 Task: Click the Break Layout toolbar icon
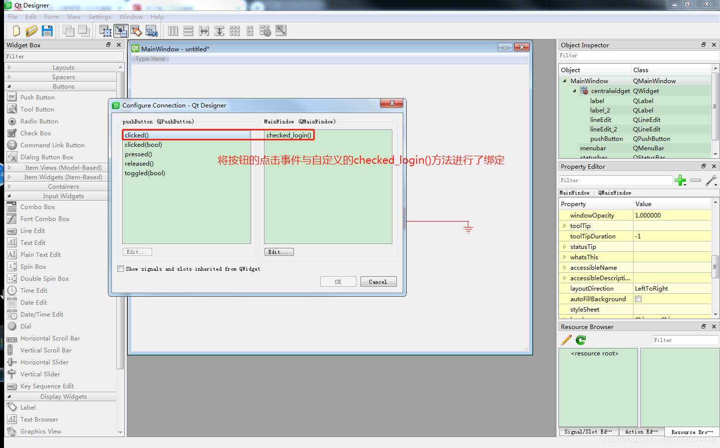[266, 31]
